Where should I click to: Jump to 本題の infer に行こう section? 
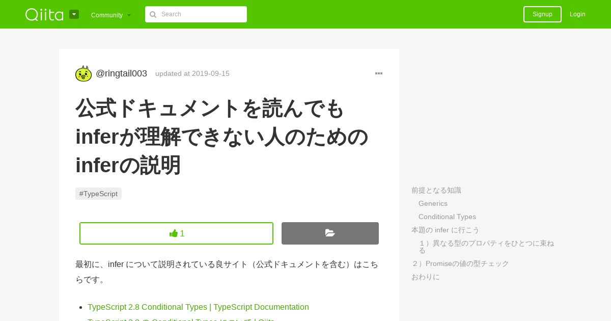click(446, 230)
